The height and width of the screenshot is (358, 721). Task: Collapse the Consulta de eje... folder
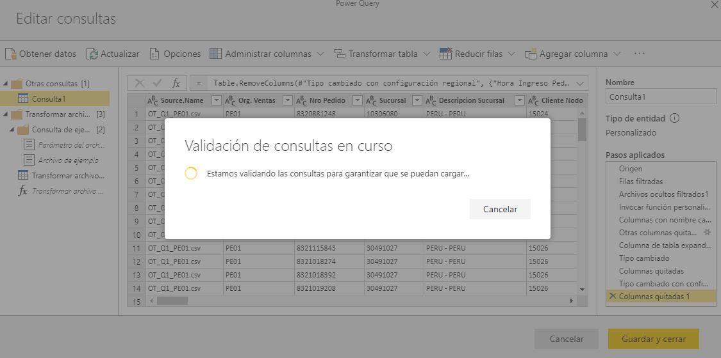pos(12,130)
